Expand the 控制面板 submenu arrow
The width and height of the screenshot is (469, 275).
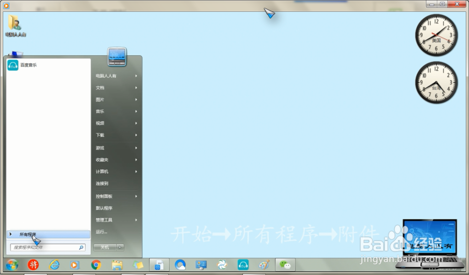pyautogui.click(x=136, y=196)
